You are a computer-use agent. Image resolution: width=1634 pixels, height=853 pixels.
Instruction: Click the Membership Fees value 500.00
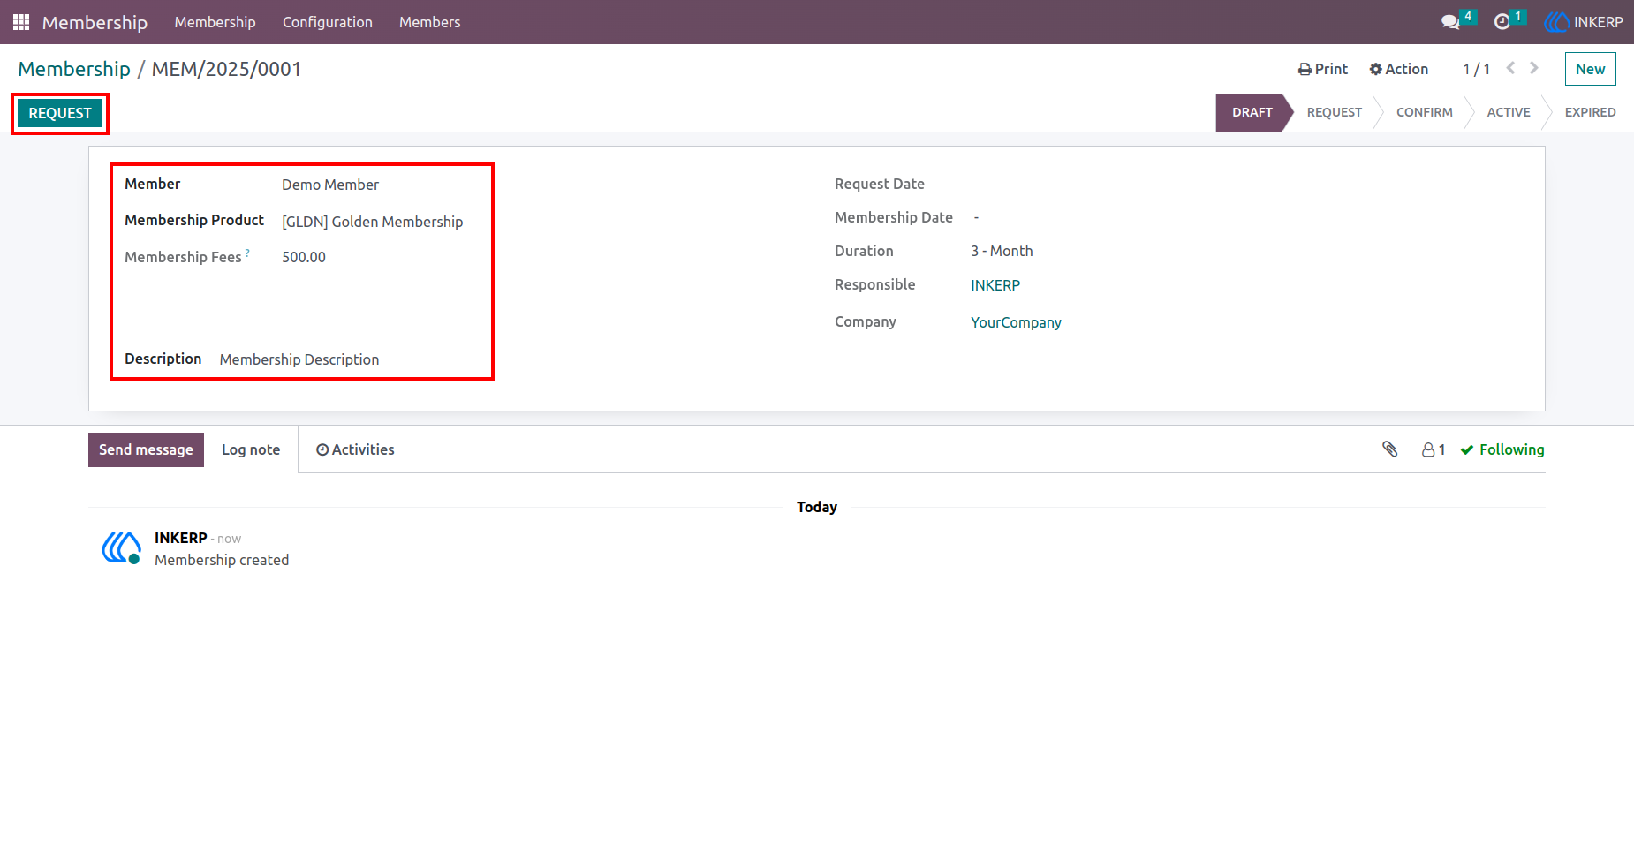304,257
